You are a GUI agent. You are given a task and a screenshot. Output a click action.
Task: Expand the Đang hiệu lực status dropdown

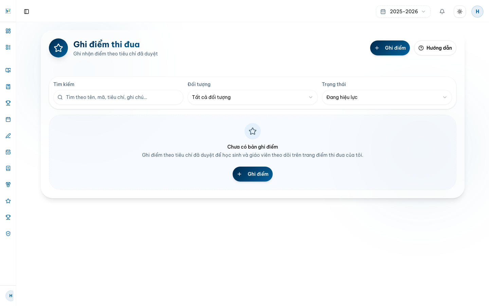pos(387,97)
